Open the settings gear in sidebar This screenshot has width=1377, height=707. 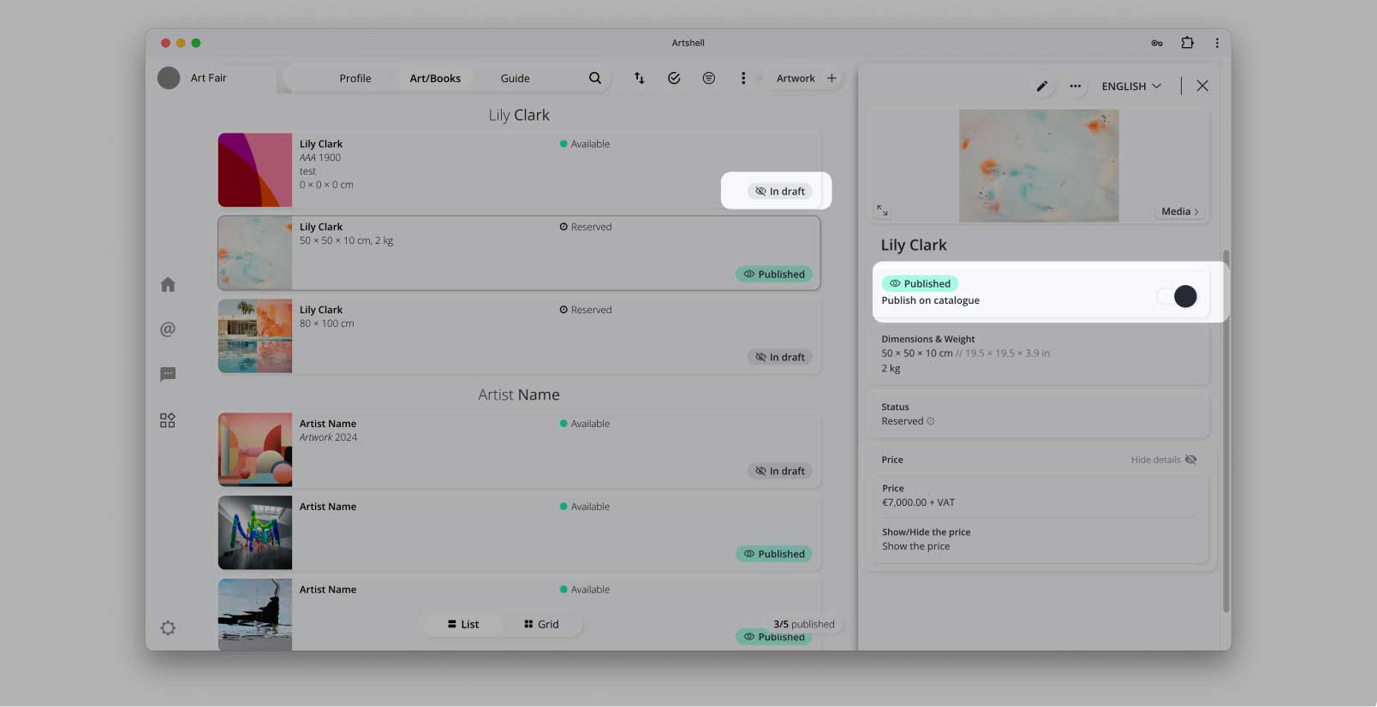(x=168, y=628)
